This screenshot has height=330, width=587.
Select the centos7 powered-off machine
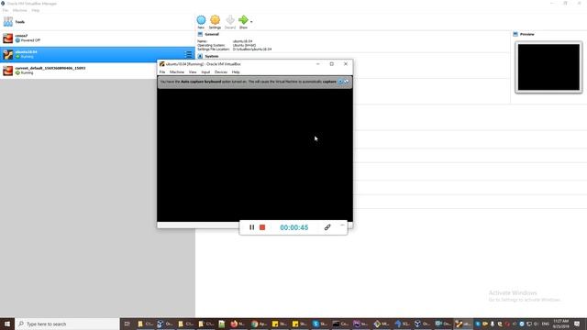97,38
